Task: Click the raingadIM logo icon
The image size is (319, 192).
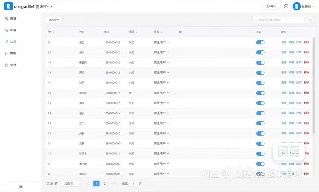Action: click(8, 6)
